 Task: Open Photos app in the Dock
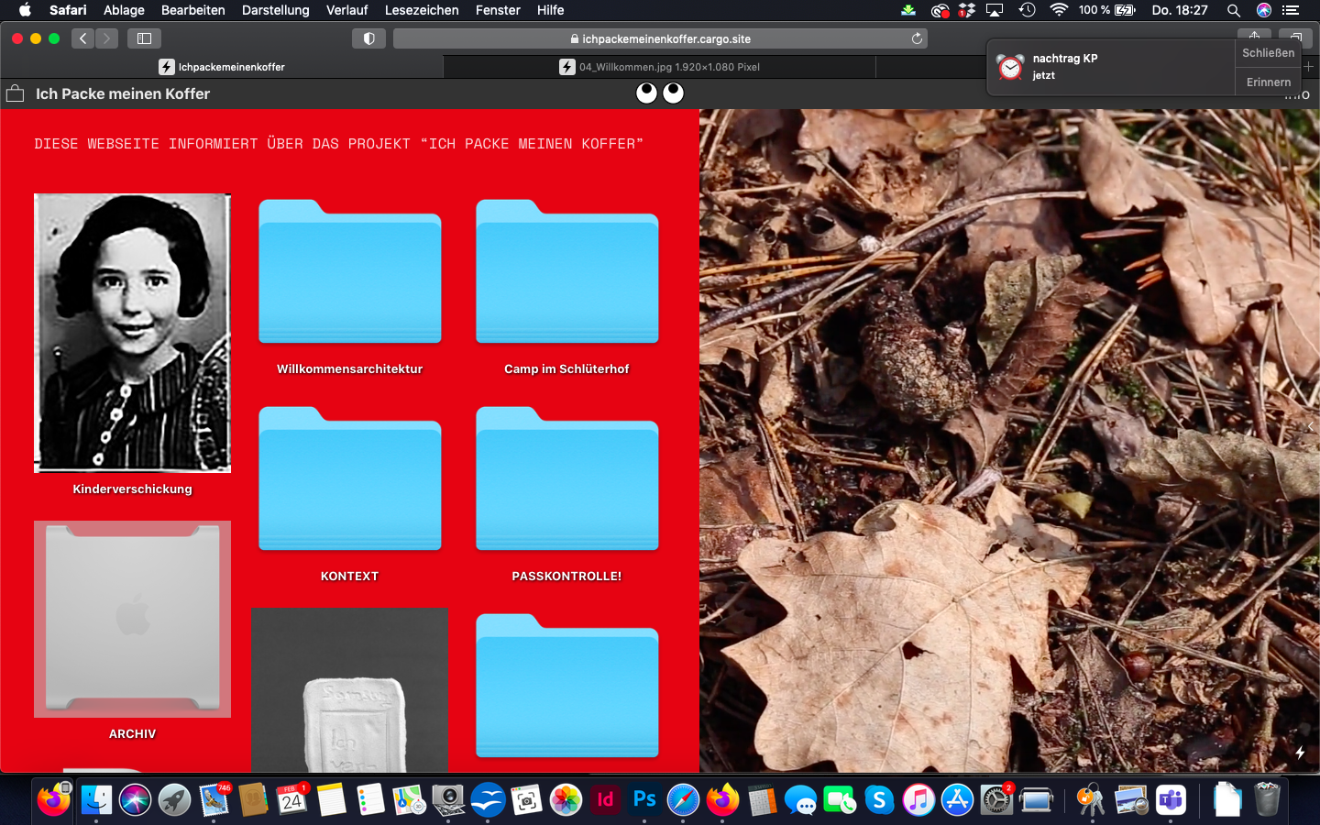click(x=566, y=800)
